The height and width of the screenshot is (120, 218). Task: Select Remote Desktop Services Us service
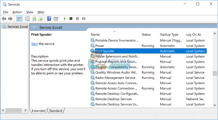coord(117,104)
